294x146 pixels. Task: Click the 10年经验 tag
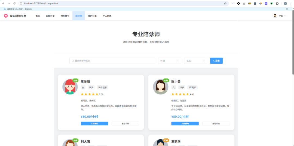pyautogui.click(x=103, y=88)
